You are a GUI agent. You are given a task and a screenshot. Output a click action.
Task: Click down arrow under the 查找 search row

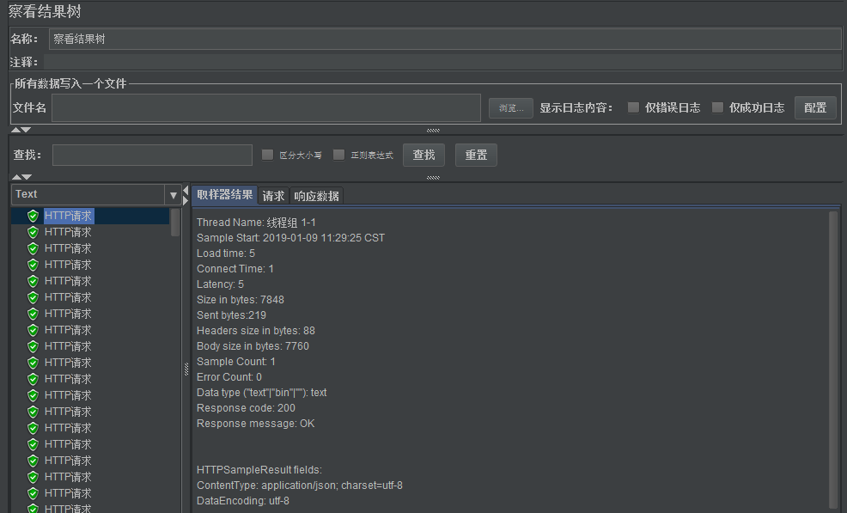coord(27,177)
